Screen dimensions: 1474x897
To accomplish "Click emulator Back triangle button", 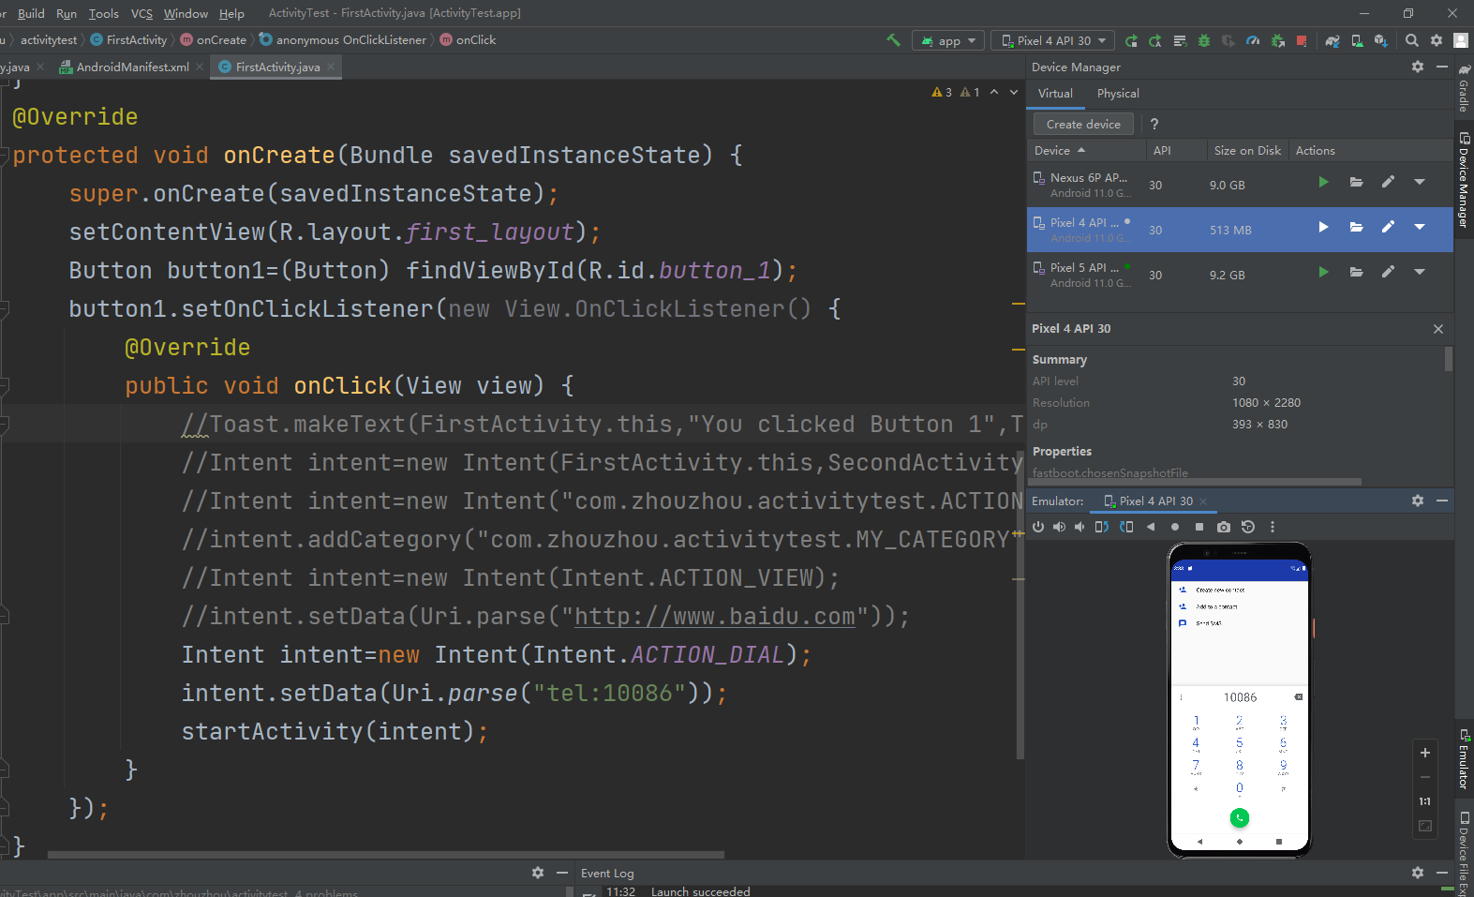I will point(1151,527).
